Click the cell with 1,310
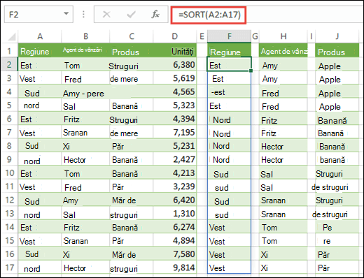Viewport: 364px width, 278px height. tap(175, 213)
